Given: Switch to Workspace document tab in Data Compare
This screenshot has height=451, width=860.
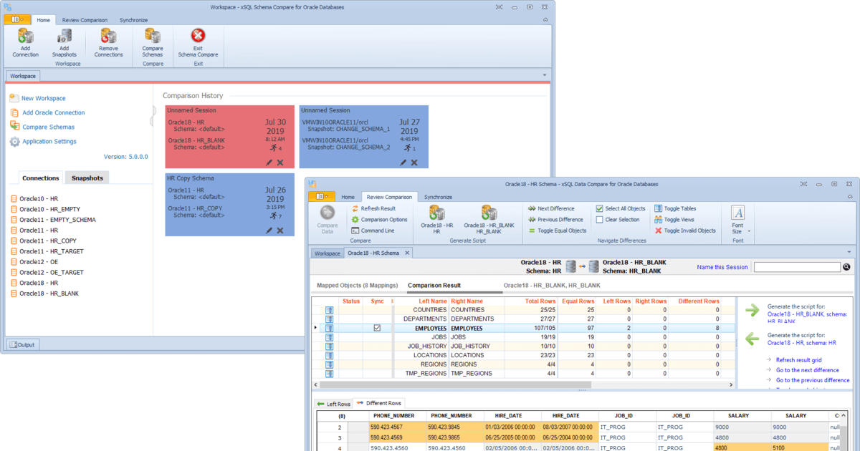Looking at the screenshot, I should (328, 253).
